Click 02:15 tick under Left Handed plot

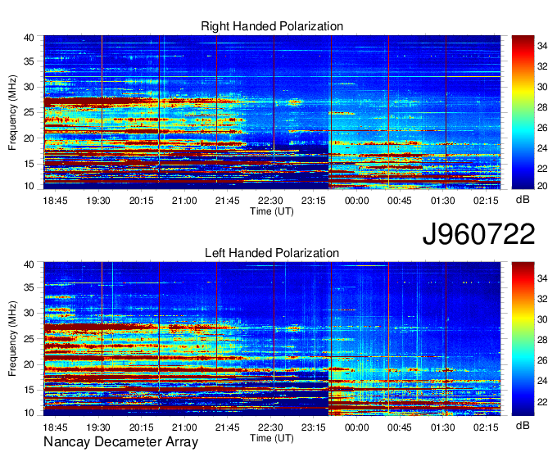pos(486,427)
